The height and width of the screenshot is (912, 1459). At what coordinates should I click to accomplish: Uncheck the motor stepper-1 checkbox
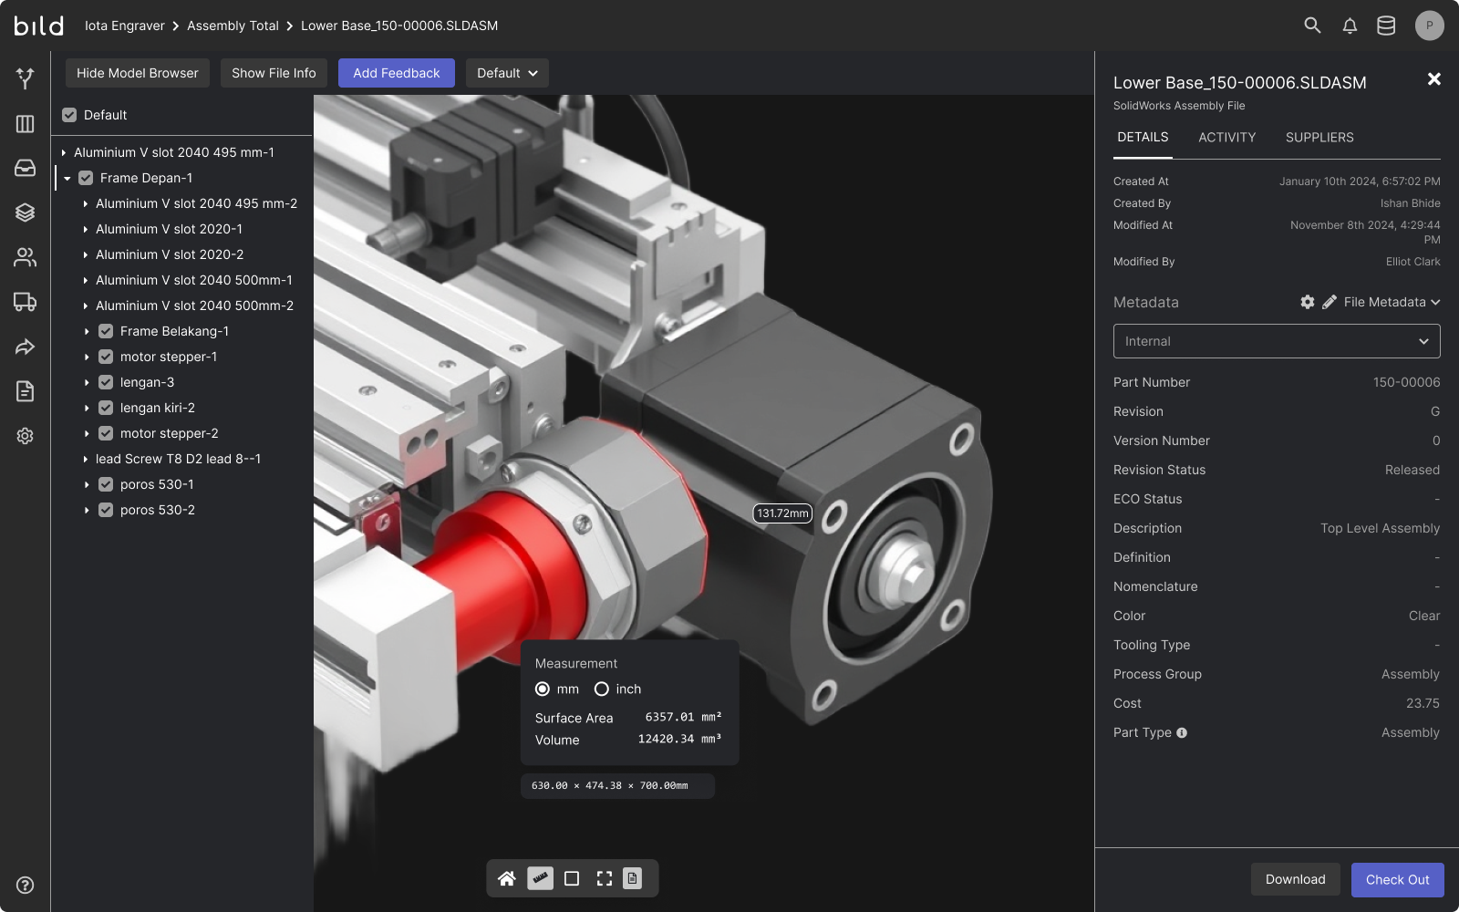tap(107, 357)
